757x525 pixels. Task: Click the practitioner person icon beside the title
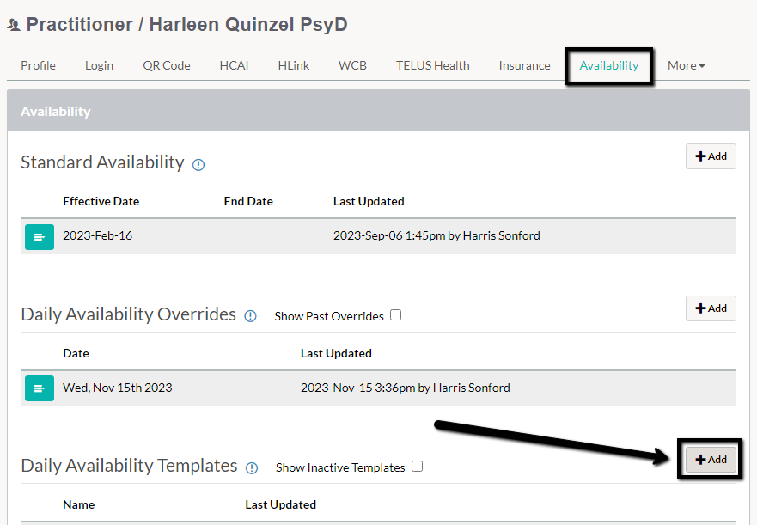14,25
